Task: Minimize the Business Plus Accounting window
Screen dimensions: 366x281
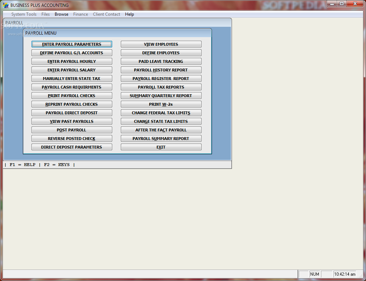Action: coord(332,4)
